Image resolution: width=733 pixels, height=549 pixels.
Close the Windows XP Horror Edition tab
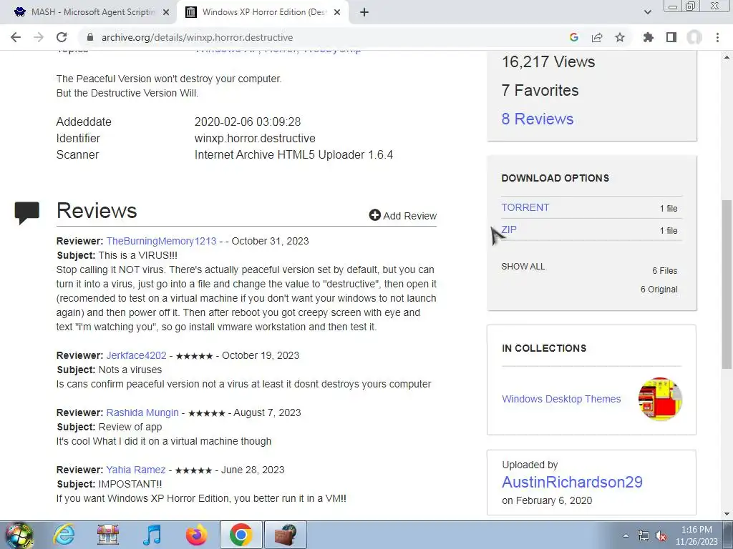click(x=337, y=12)
